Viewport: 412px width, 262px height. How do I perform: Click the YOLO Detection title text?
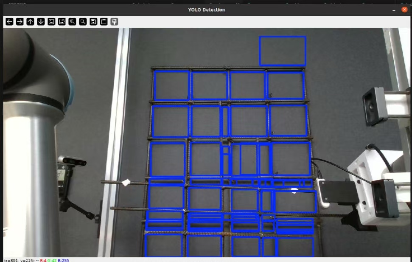pos(207,10)
